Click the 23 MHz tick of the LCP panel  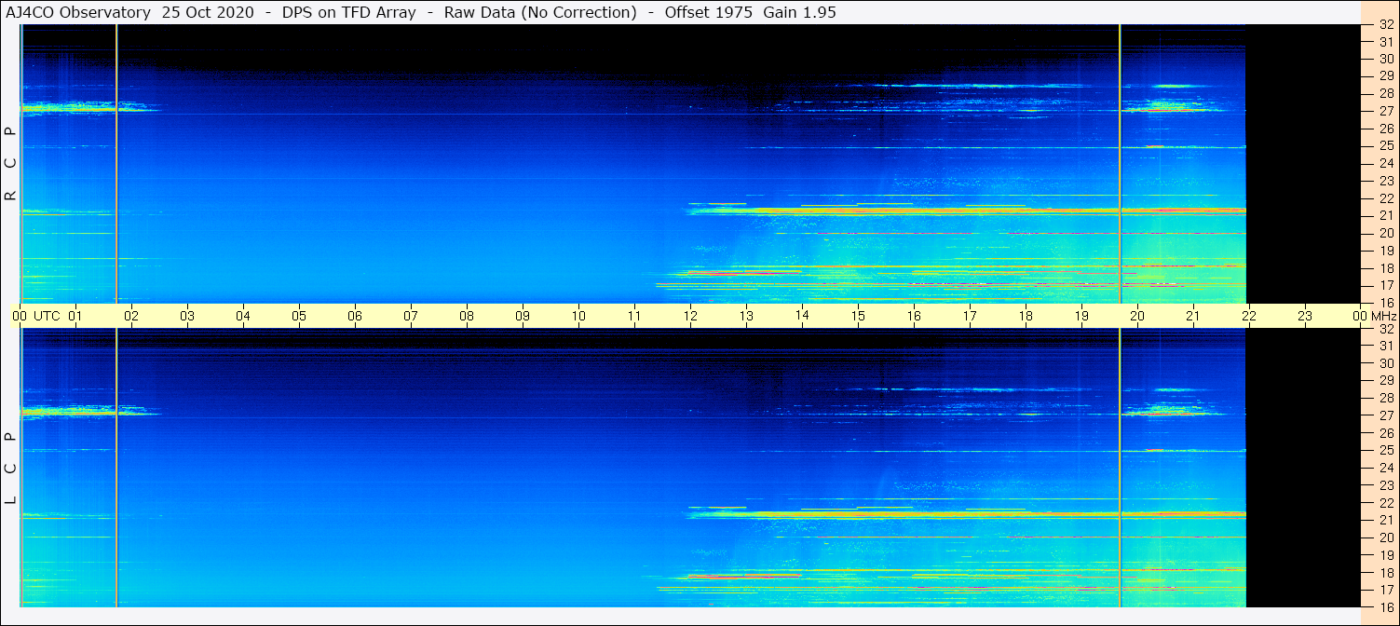(x=1385, y=485)
